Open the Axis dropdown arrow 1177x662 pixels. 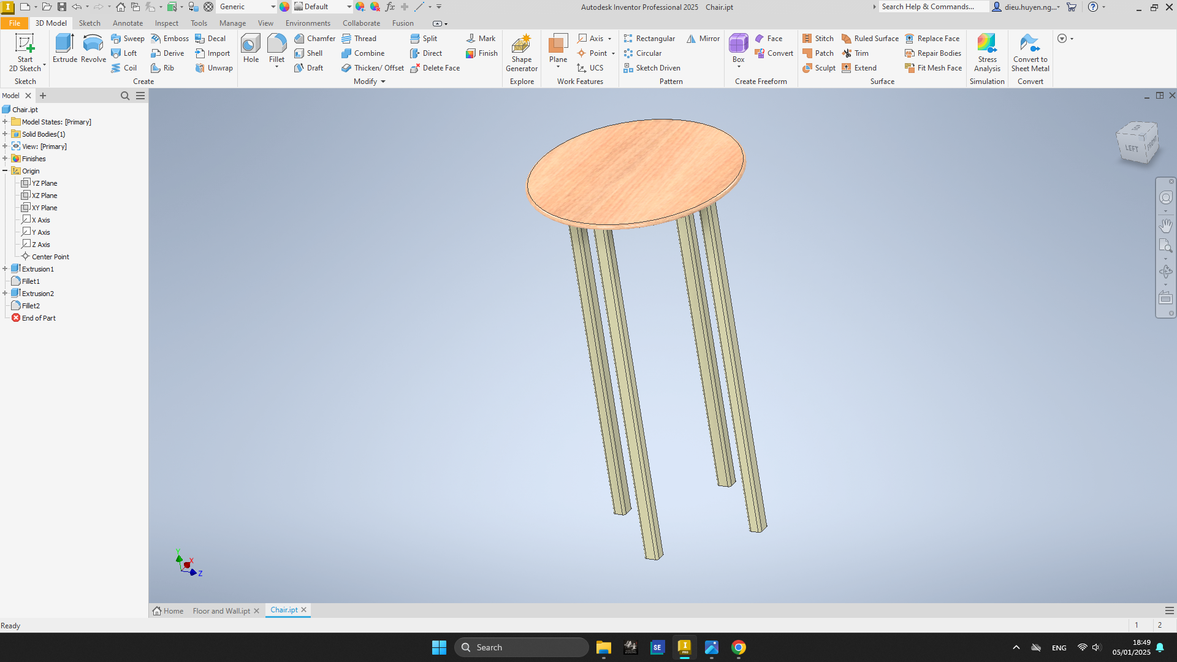click(609, 39)
